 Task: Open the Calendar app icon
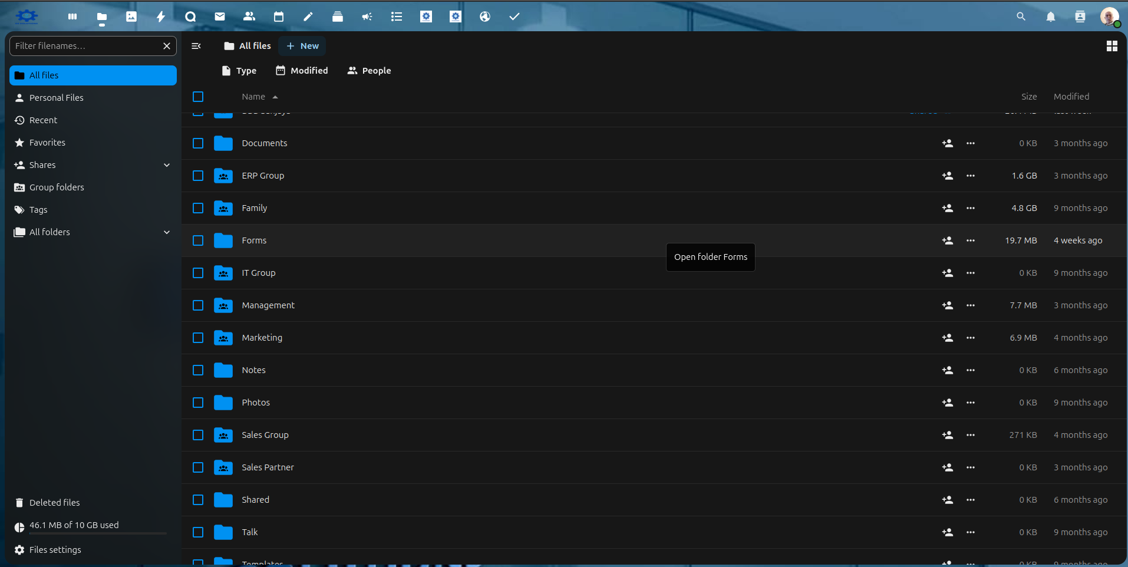point(279,17)
